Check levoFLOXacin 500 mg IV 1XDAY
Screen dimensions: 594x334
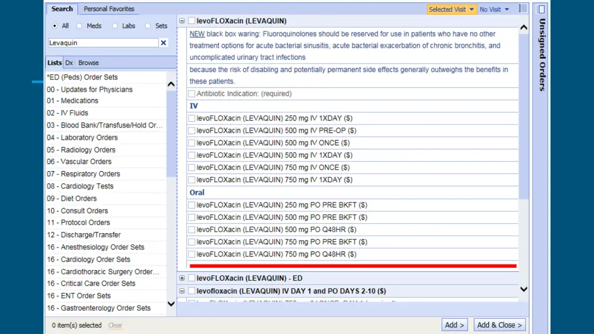click(191, 155)
